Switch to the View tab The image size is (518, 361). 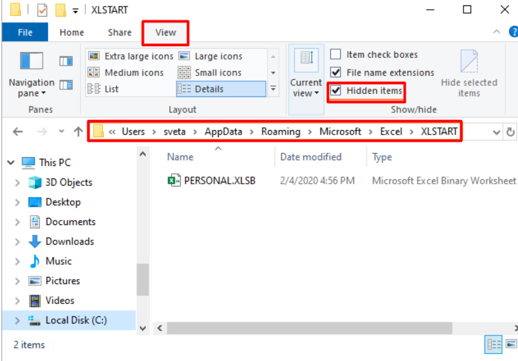click(x=165, y=32)
